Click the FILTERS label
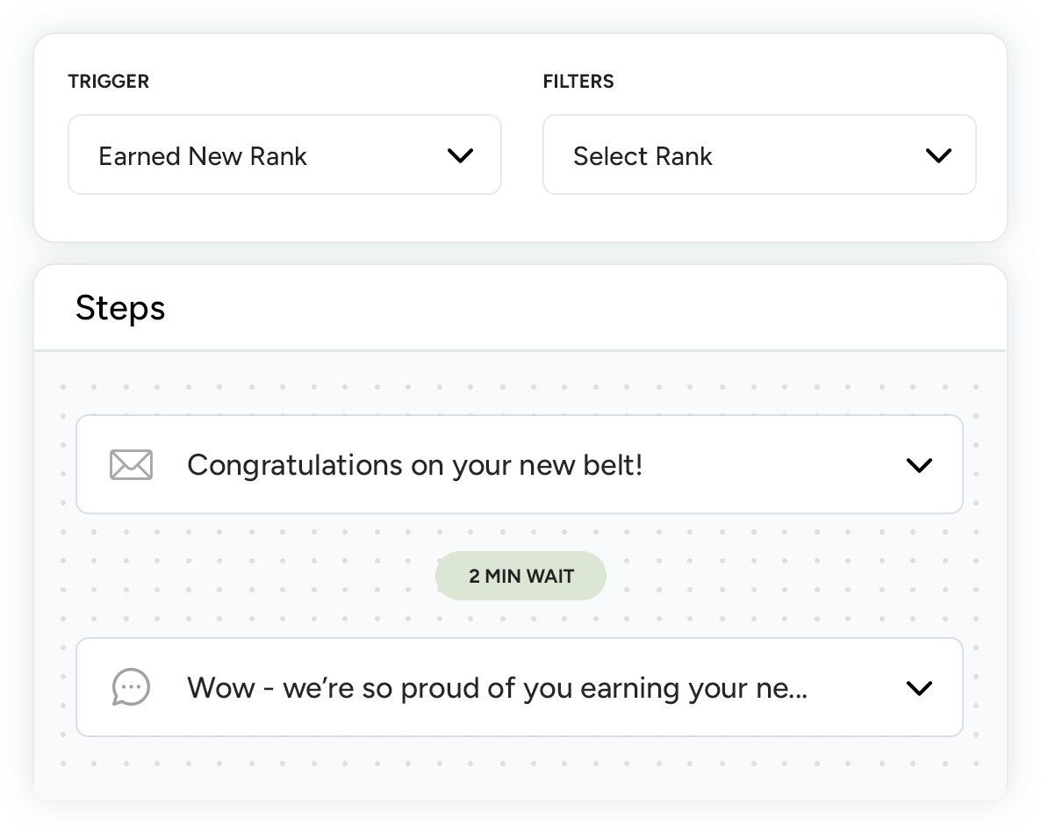Viewport: 1041px width, 832px height. [578, 82]
